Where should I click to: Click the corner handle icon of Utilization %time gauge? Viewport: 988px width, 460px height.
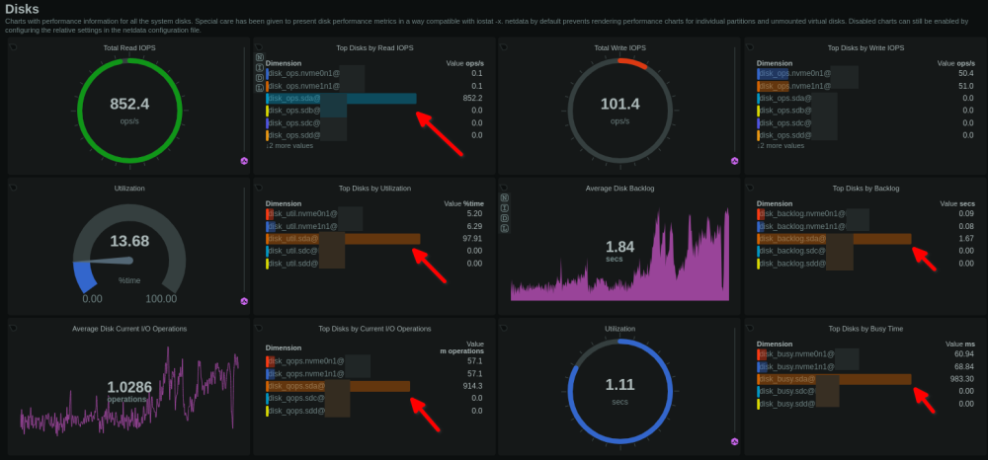click(x=13, y=187)
